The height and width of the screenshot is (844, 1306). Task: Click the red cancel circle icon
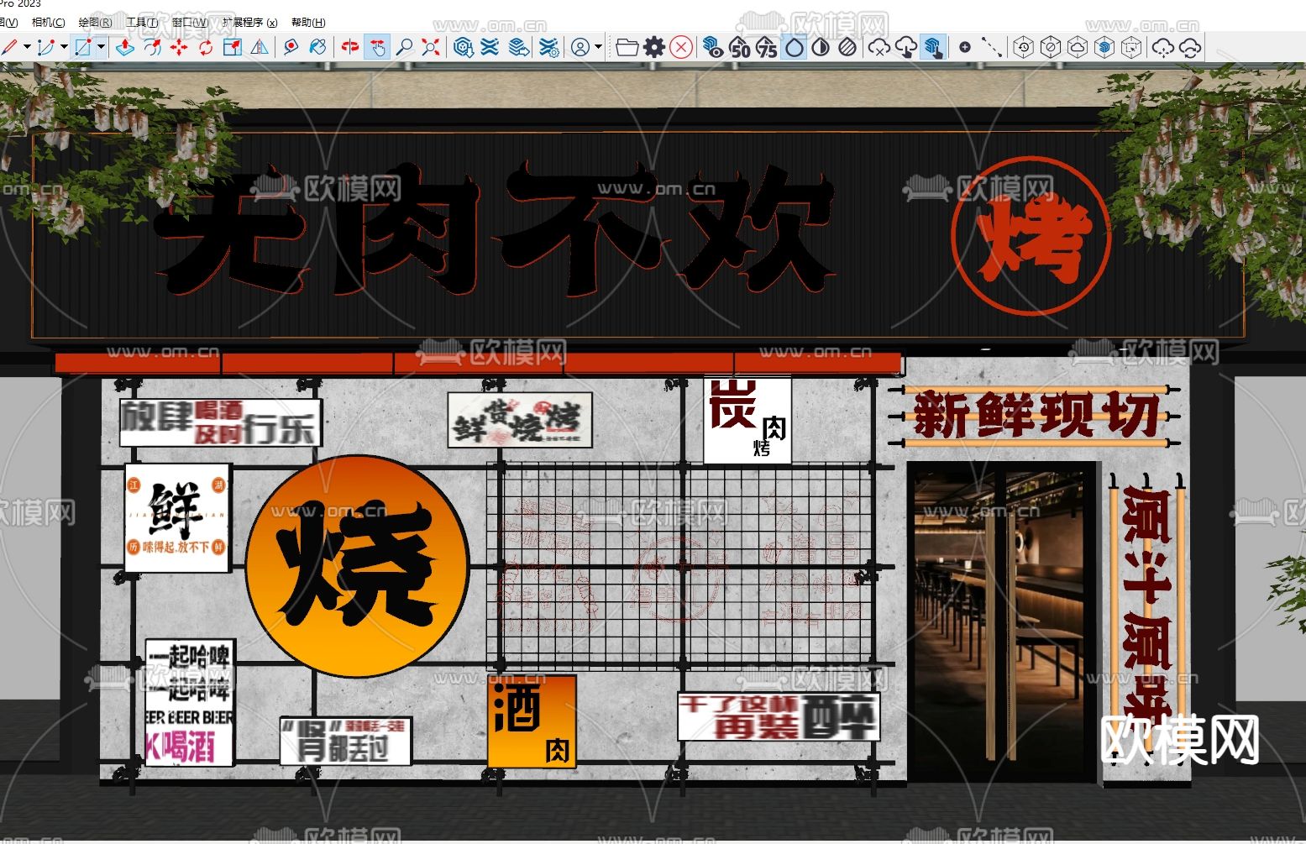coord(679,48)
